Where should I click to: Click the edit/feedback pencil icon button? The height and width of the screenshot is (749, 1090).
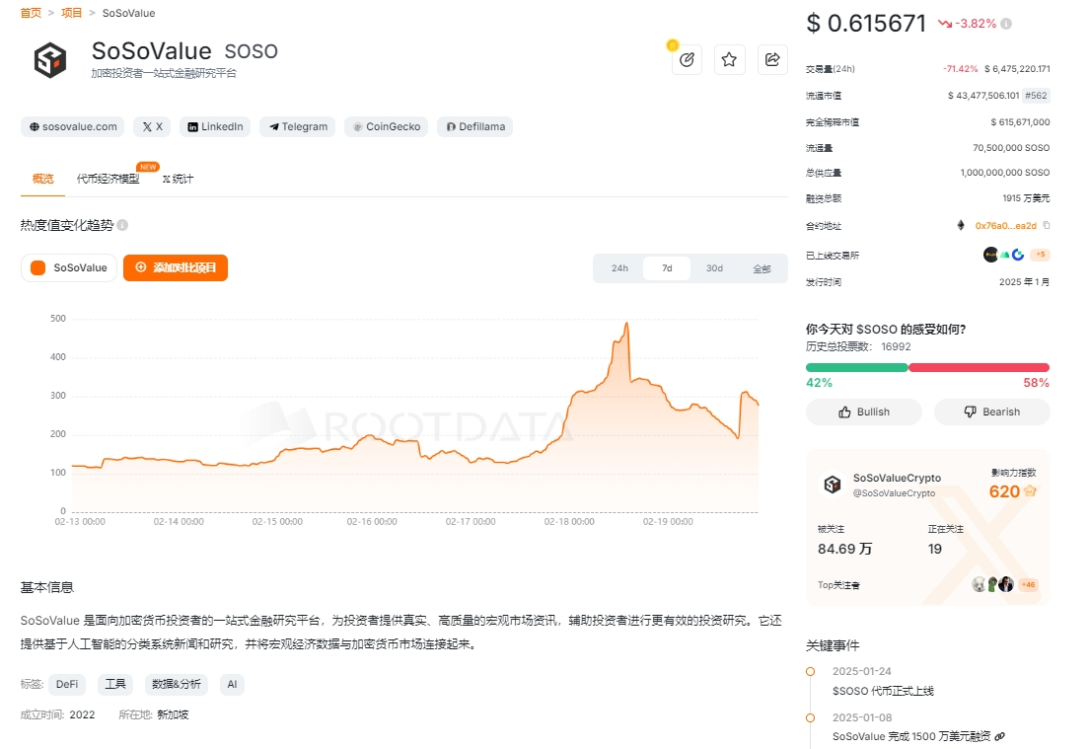[687, 60]
